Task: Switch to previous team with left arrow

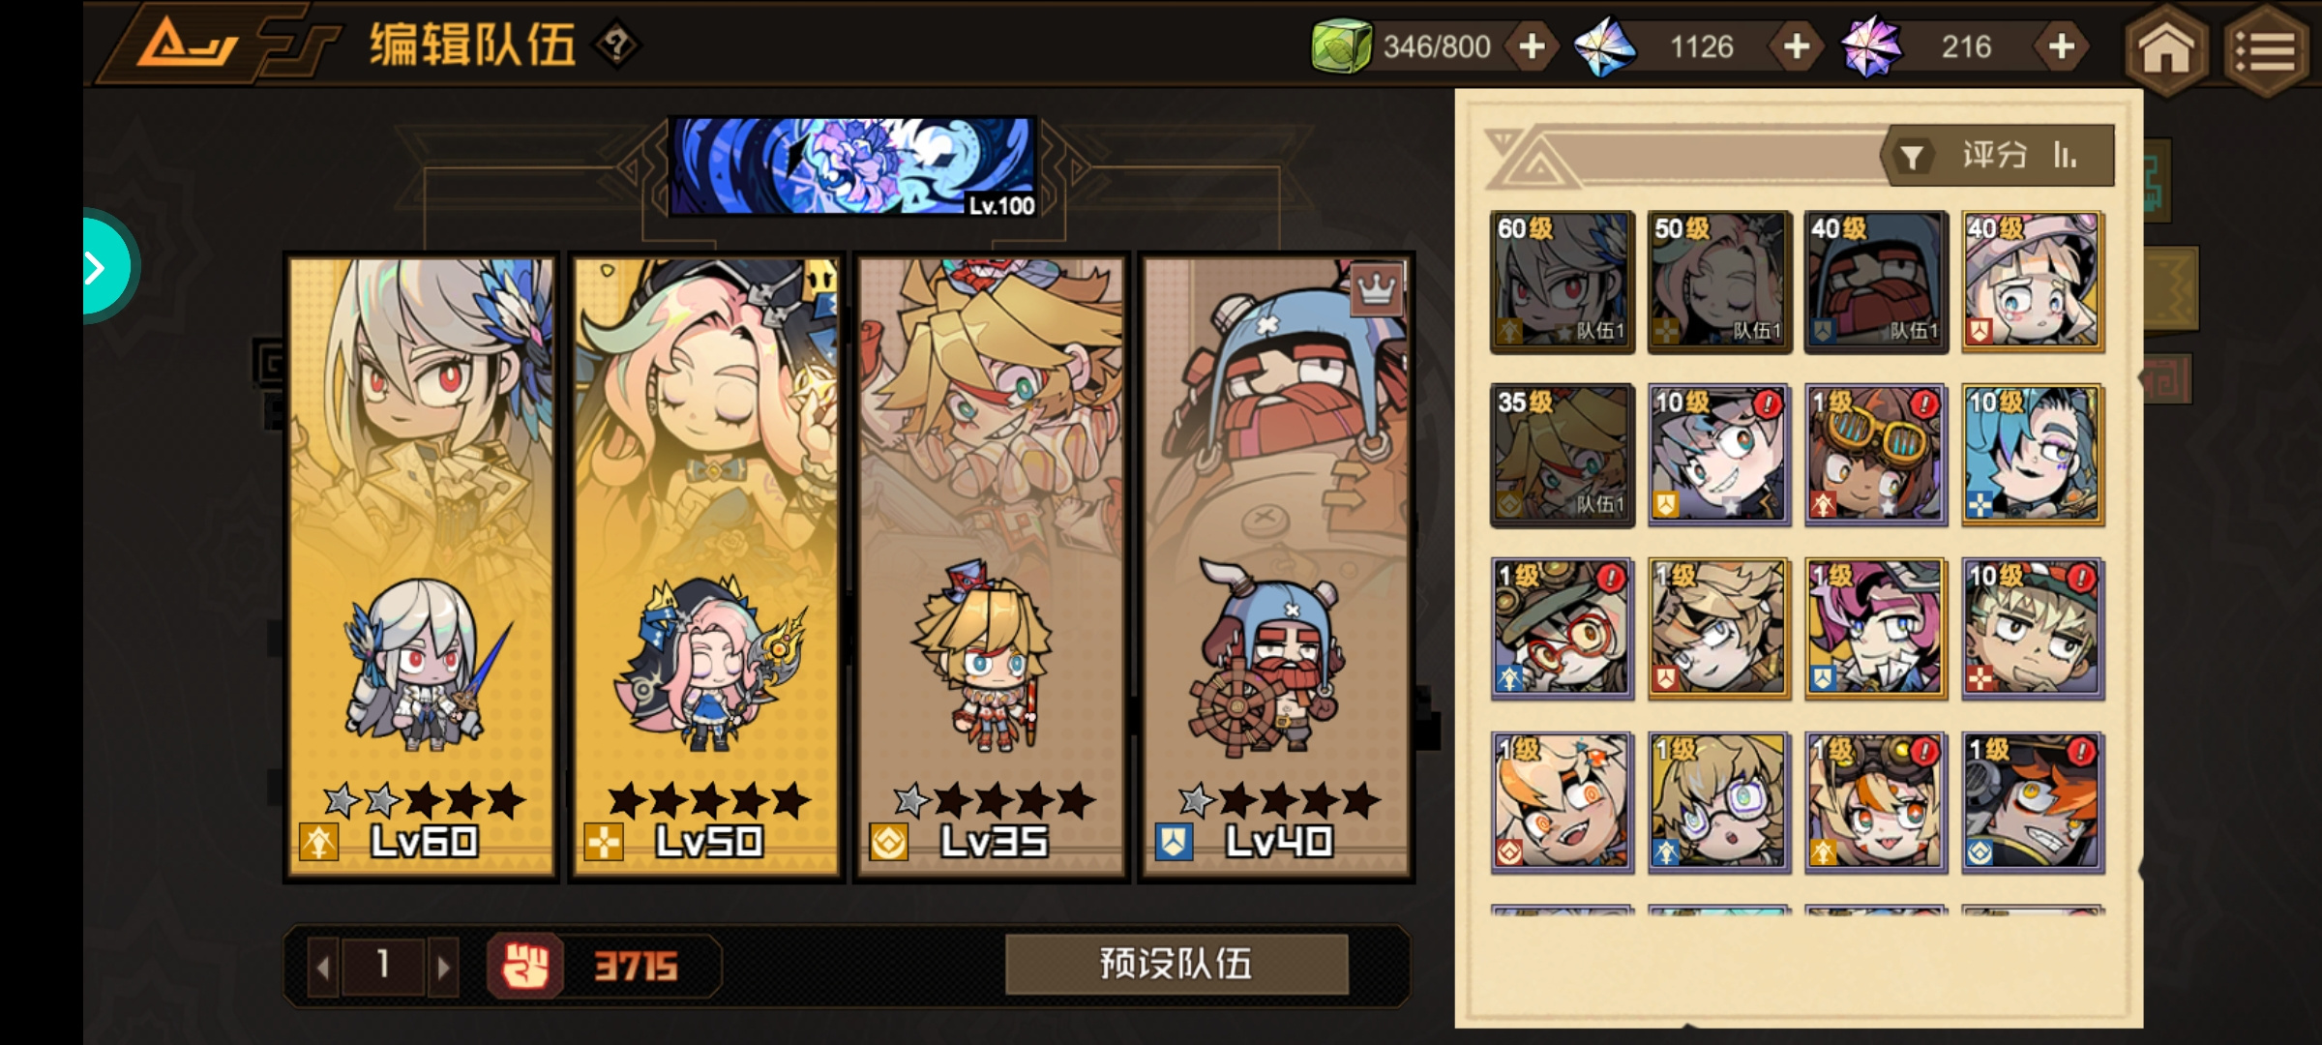Action: point(323,966)
